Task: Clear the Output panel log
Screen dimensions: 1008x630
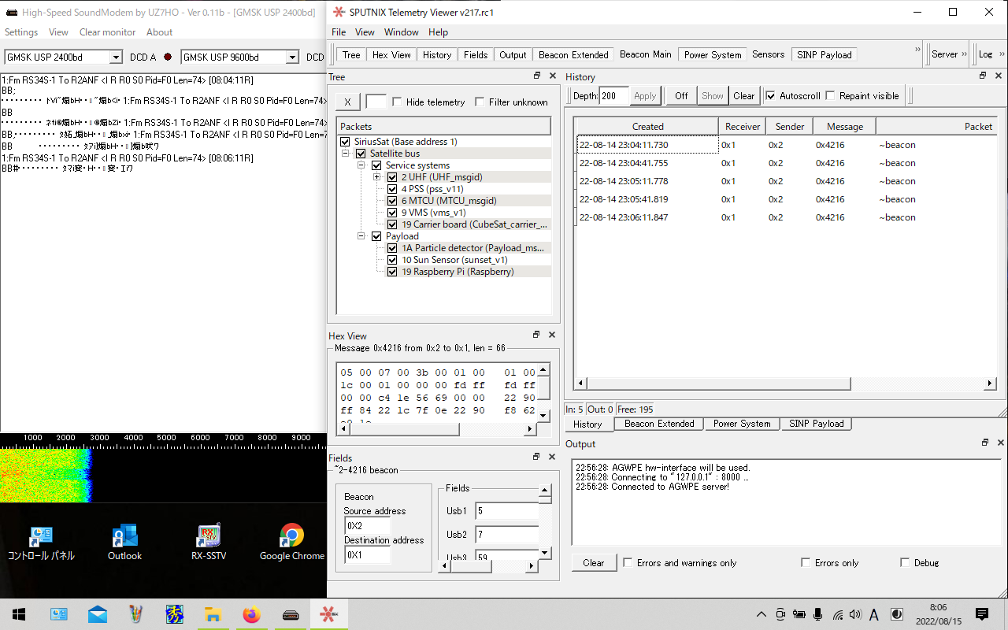Action: [594, 562]
